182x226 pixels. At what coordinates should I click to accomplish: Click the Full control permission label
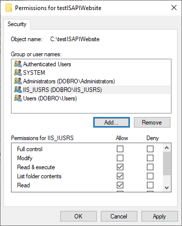[30, 149]
